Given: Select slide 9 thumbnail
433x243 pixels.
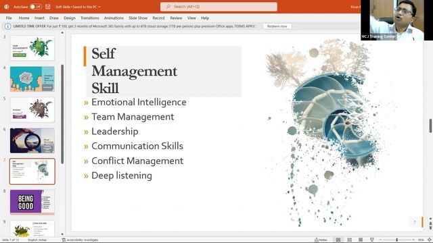Looking at the screenshot, I should [32, 229].
